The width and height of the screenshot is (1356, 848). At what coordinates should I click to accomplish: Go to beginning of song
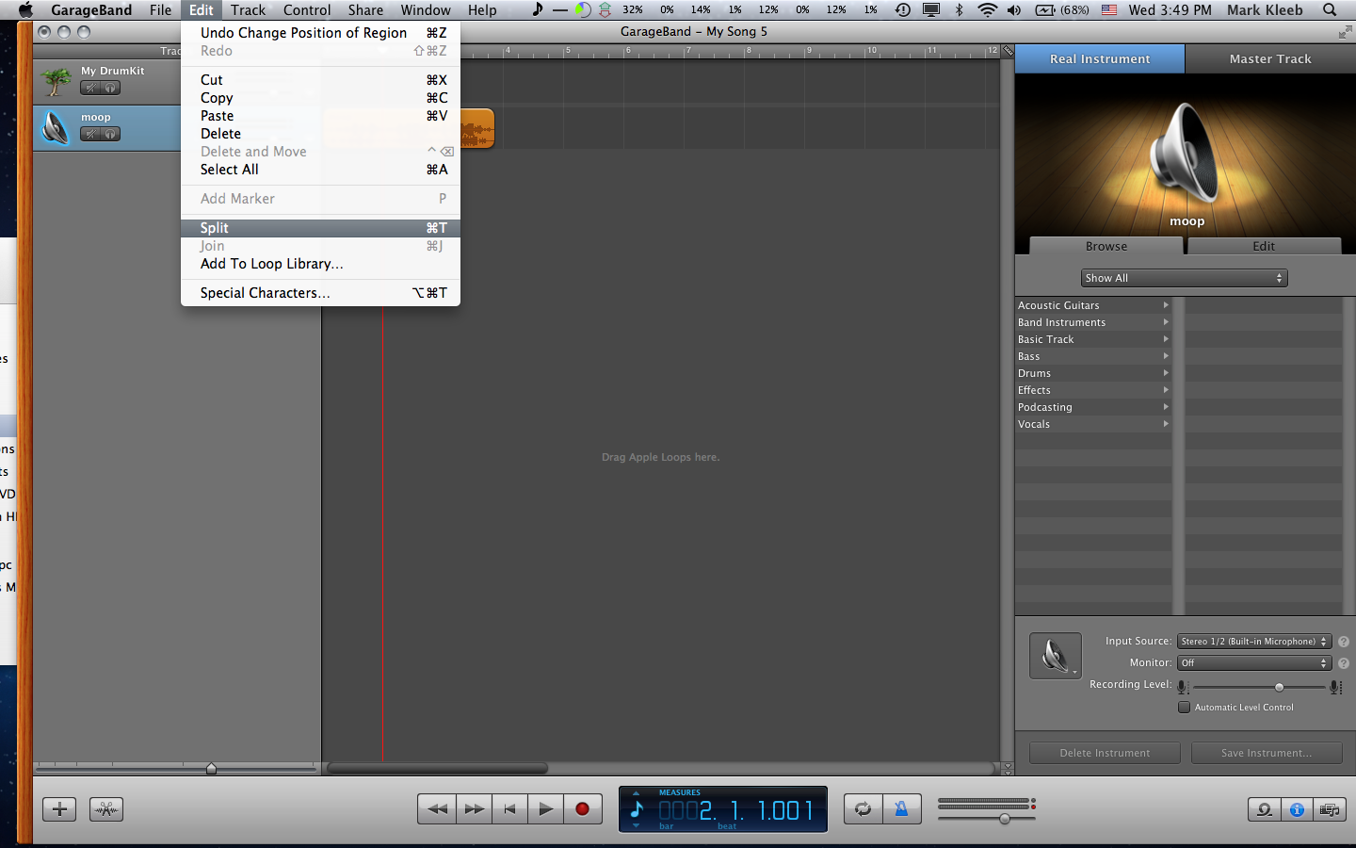tap(509, 808)
